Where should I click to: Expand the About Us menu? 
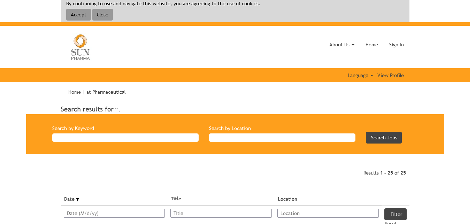pyautogui.click(x=341, y=45)
